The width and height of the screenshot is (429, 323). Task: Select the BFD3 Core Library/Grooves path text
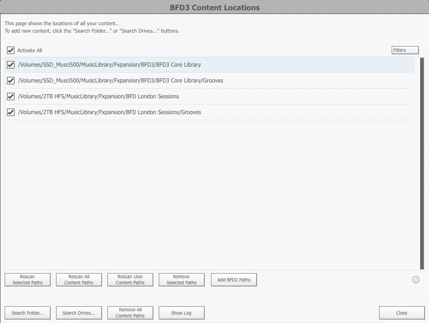click(120, 81)
